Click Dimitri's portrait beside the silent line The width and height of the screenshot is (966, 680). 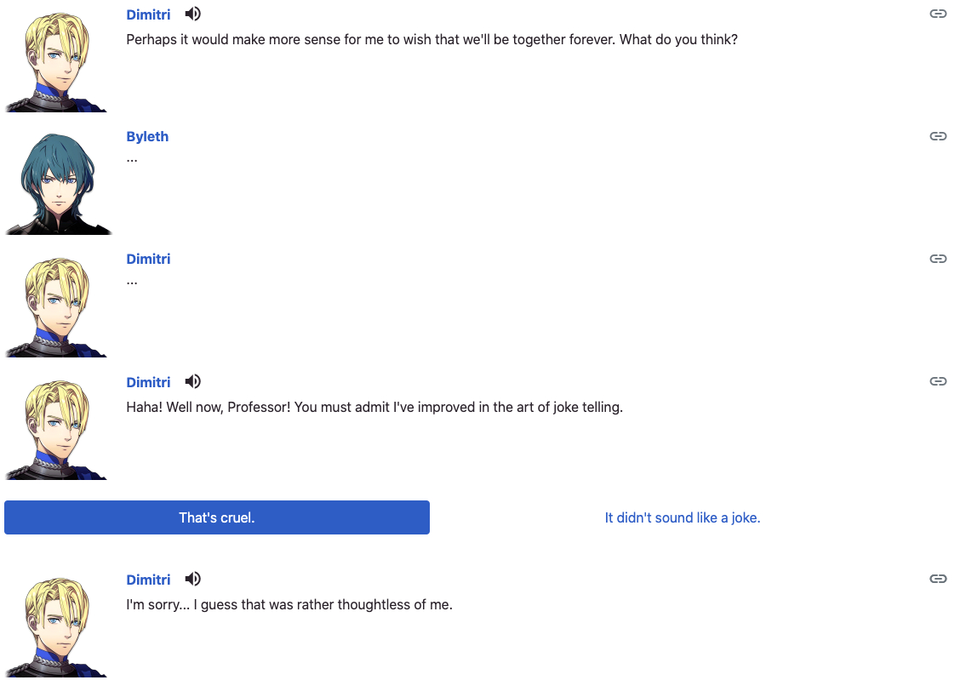point(57,306)
